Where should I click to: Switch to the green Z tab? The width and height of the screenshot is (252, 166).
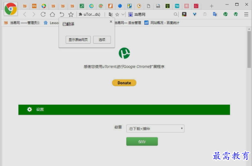[82, 6]
